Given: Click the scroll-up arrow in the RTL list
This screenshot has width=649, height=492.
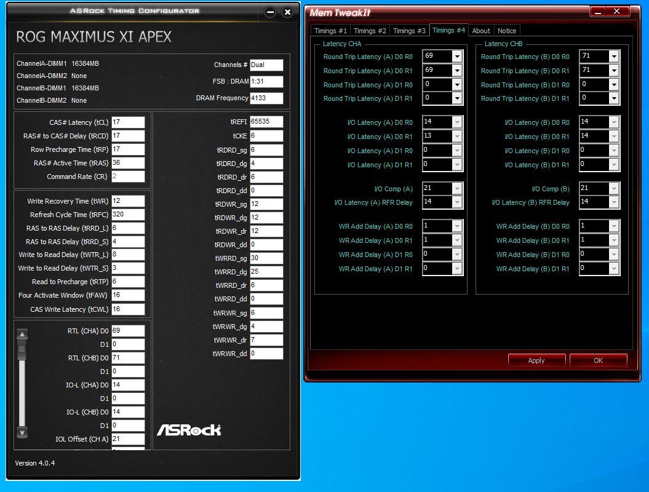Looking at the screenshot, I should coord(22,334).
